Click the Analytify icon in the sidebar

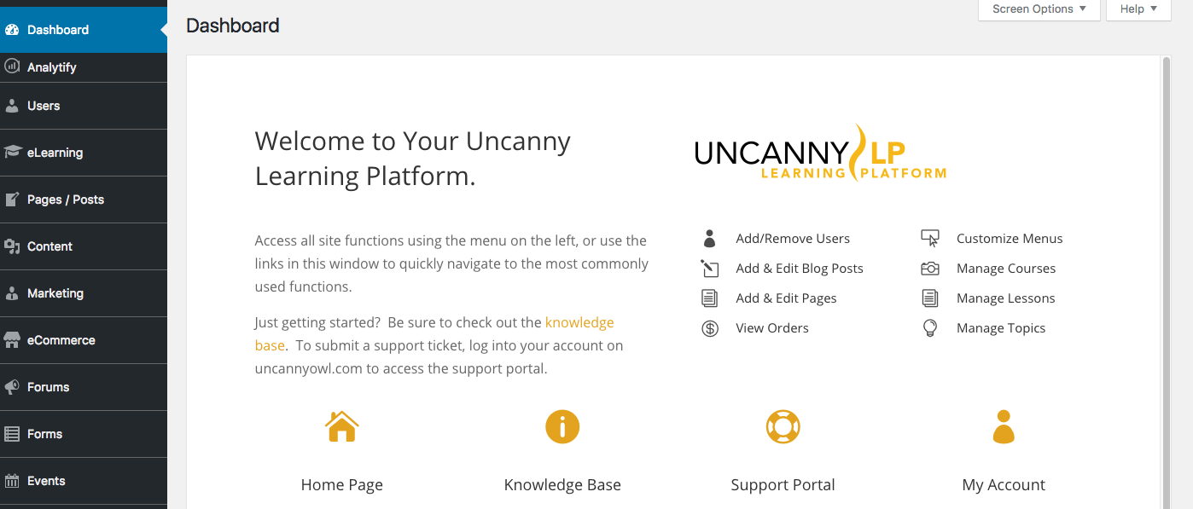pyautogui.click(x=12, y=67)
